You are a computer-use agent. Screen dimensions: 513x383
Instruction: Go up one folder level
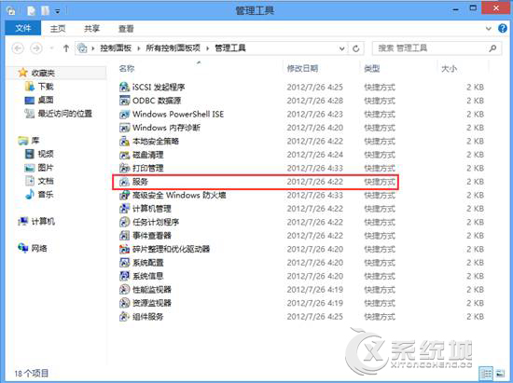click(x=66, y=48)
